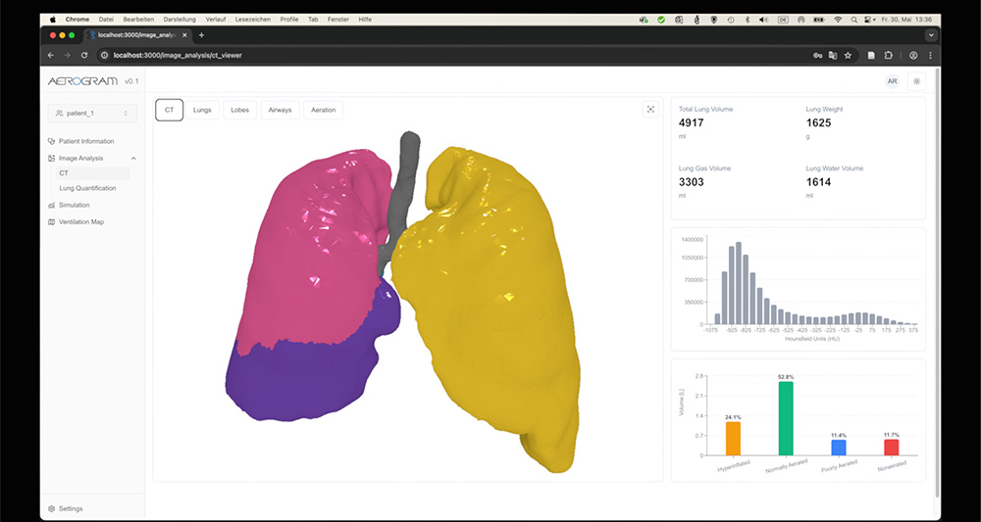Click the volume speaker menu bar icon

[x=764, y=20]
